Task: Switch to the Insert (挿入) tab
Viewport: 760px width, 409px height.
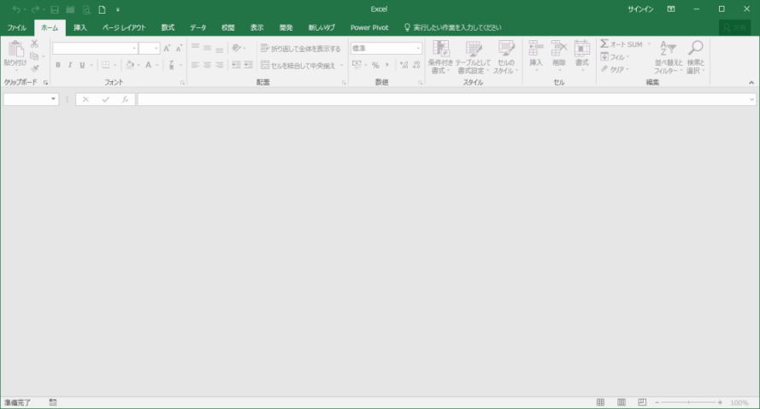Action: (80, 27)
